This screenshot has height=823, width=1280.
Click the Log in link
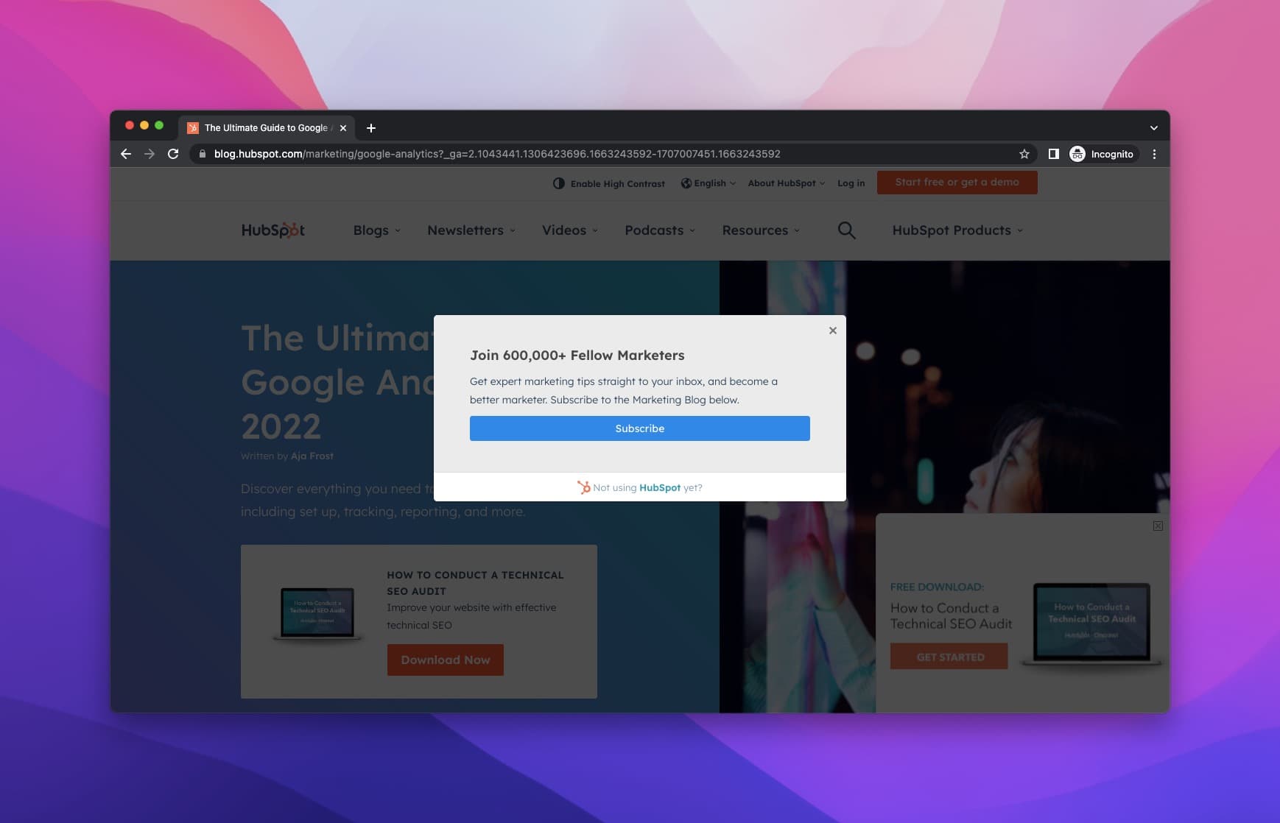851,183
